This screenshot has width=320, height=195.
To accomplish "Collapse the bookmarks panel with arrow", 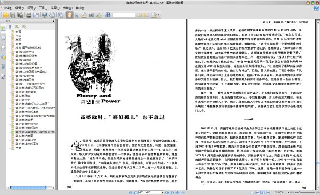I will pyautogui.click(x=53, y=21).
